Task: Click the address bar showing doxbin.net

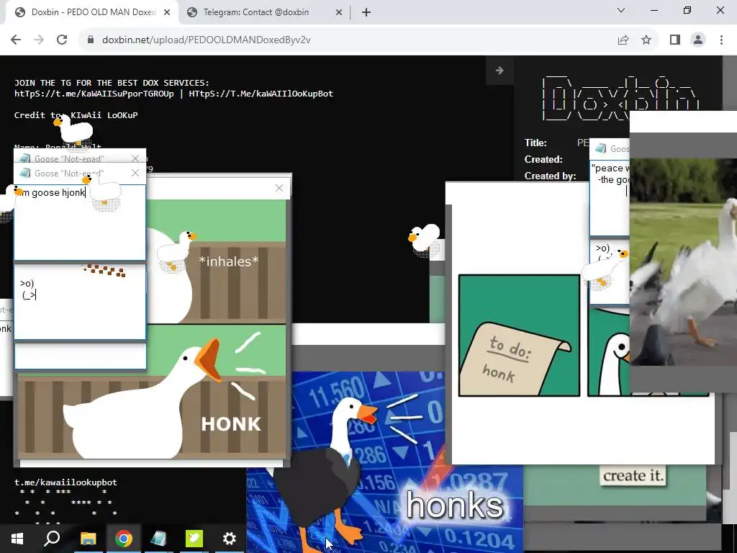Action: tap(348, 40)
